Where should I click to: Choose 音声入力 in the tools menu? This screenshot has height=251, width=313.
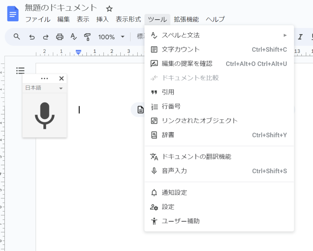point(219,171)
